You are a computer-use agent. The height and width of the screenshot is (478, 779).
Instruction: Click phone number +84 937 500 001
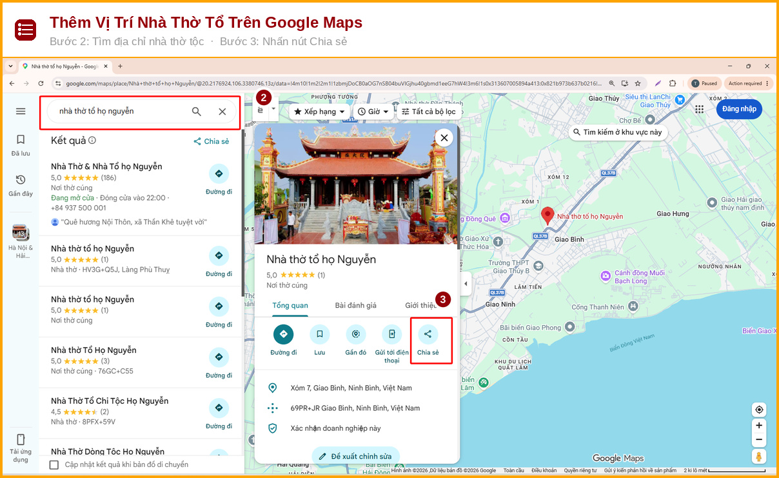coord(79,208)
